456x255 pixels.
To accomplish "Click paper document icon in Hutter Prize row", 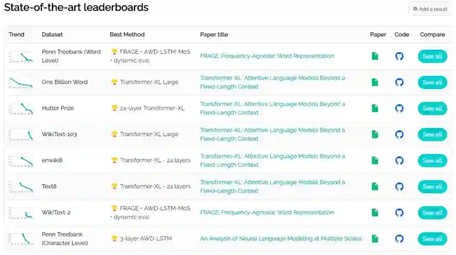I will pos(375,108).
